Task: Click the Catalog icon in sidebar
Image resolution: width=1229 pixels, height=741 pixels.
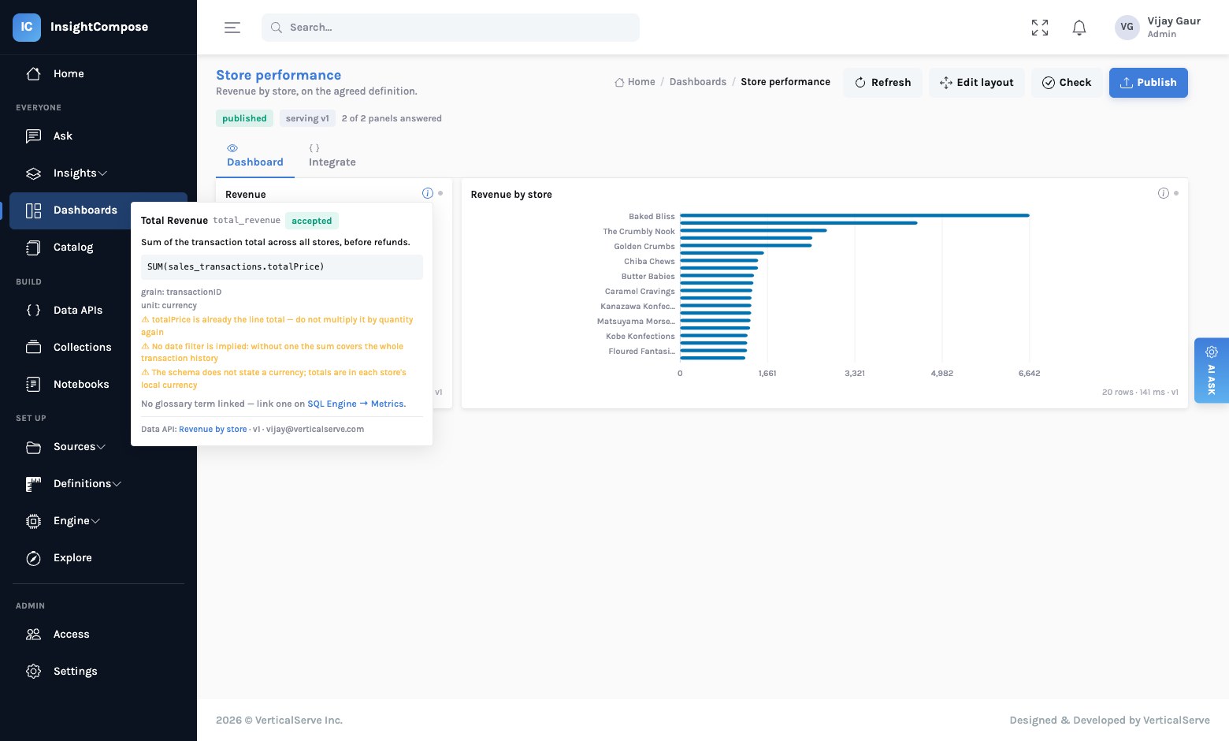Action: pyautogui.click(x=33, y=247)
